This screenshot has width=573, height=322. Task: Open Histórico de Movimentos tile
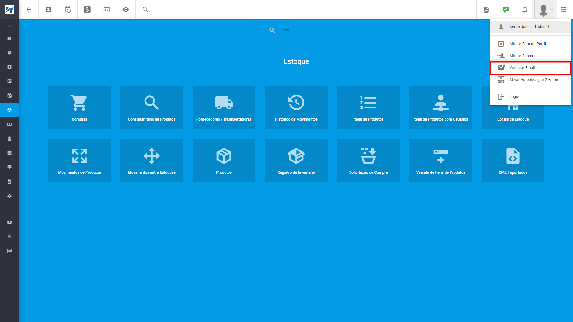pos(296,107)
